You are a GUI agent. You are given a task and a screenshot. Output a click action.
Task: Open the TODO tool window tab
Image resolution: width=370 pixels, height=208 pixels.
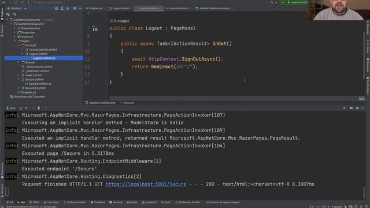click(x=34, y=202)
